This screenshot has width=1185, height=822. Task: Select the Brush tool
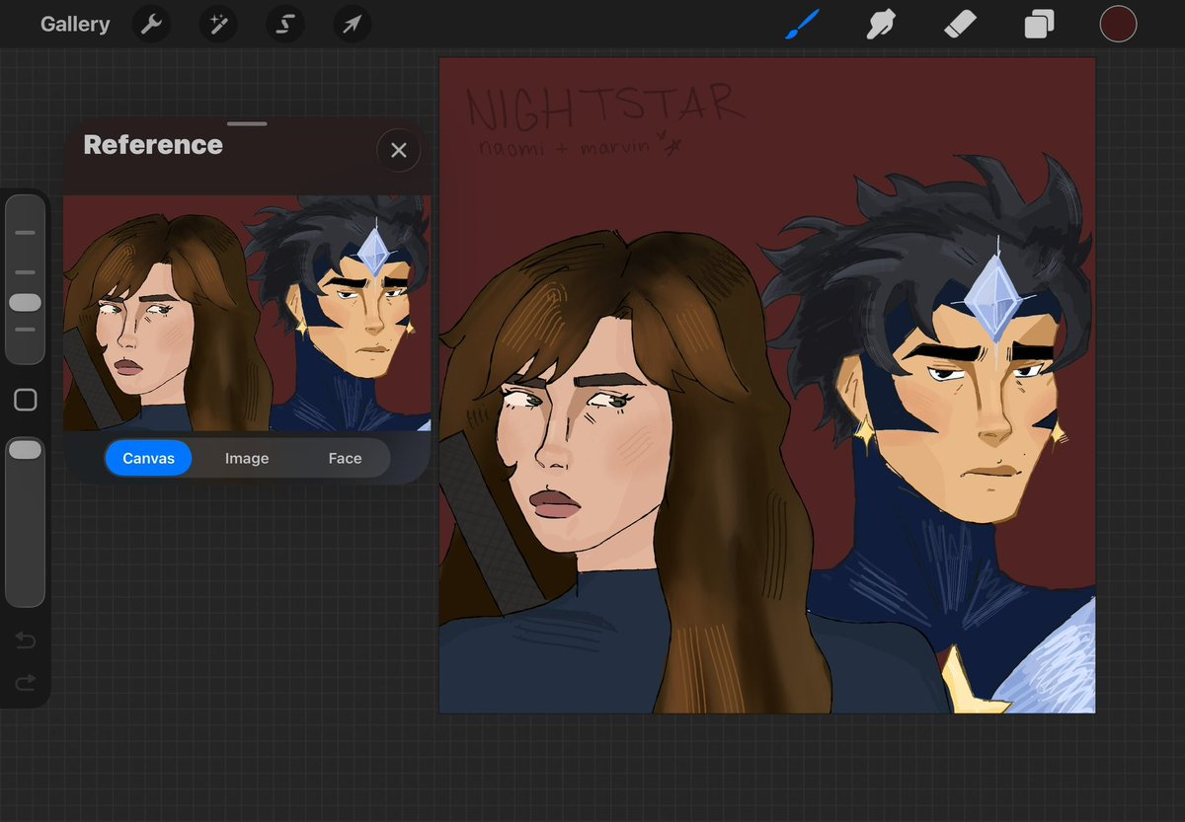(x=802, y=24)
